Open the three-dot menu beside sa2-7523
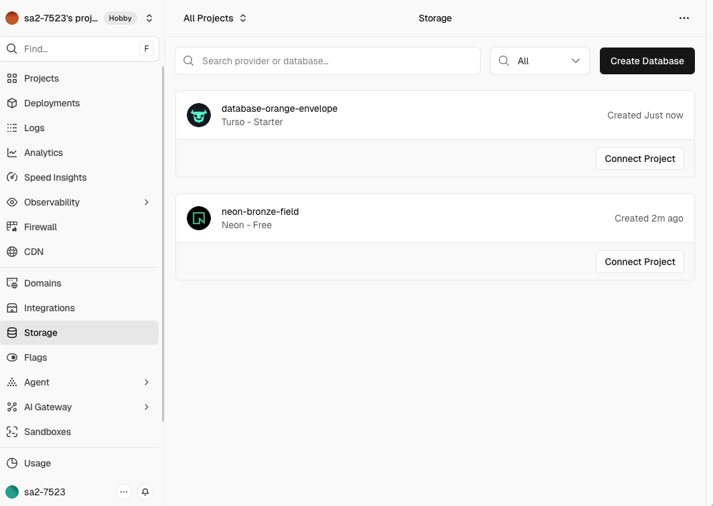713x506 pixels. coord(123,492)
